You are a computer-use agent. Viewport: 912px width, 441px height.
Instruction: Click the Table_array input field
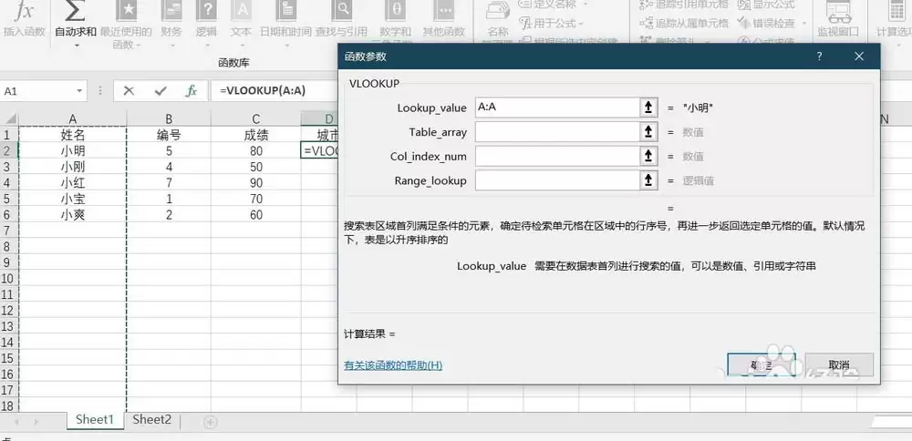tap(557, 132)
